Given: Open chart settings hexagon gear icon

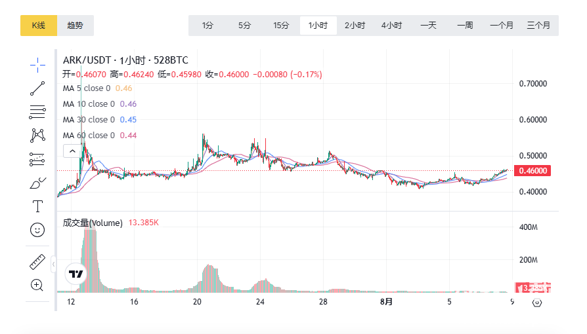Looking at the screenshot, I should pos(536,302).
